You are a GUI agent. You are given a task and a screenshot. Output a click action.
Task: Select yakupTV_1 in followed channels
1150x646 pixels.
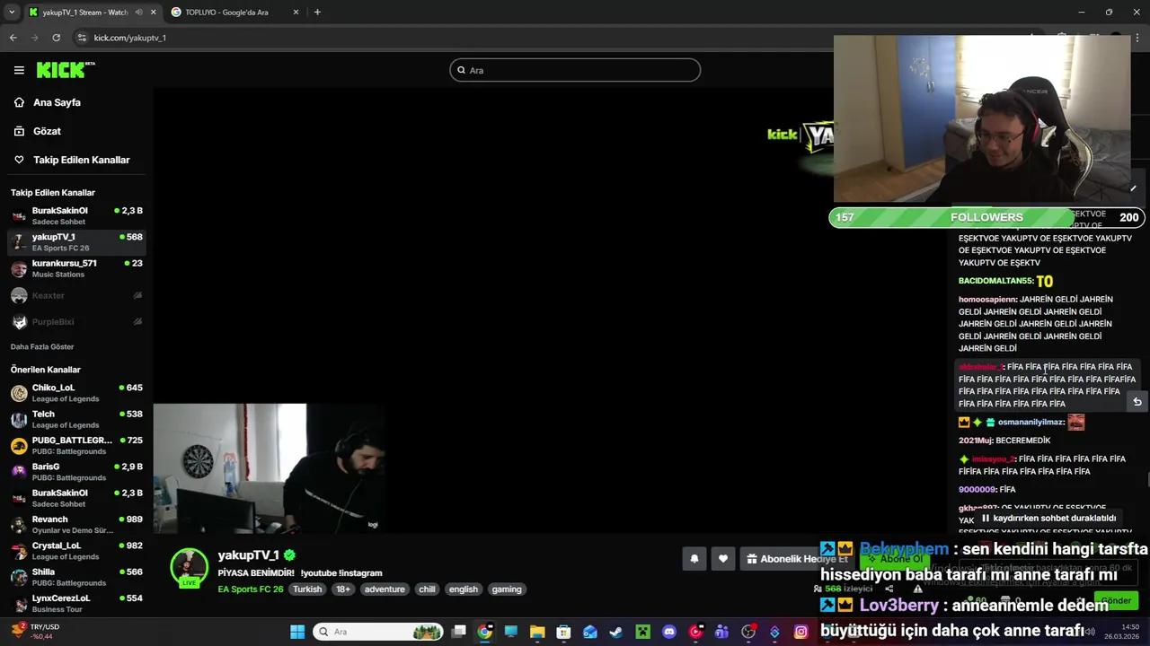pyautogui.click(x=76, y=242)
